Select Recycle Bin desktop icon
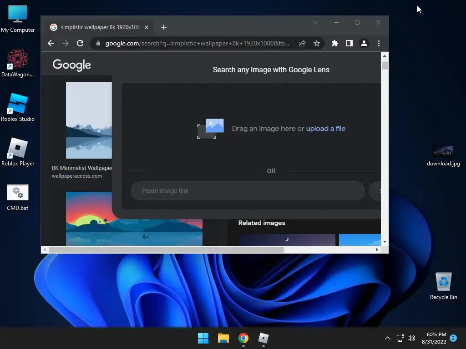 (443, 286)
